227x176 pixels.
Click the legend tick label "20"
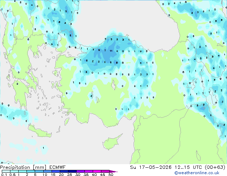[61, 175]
